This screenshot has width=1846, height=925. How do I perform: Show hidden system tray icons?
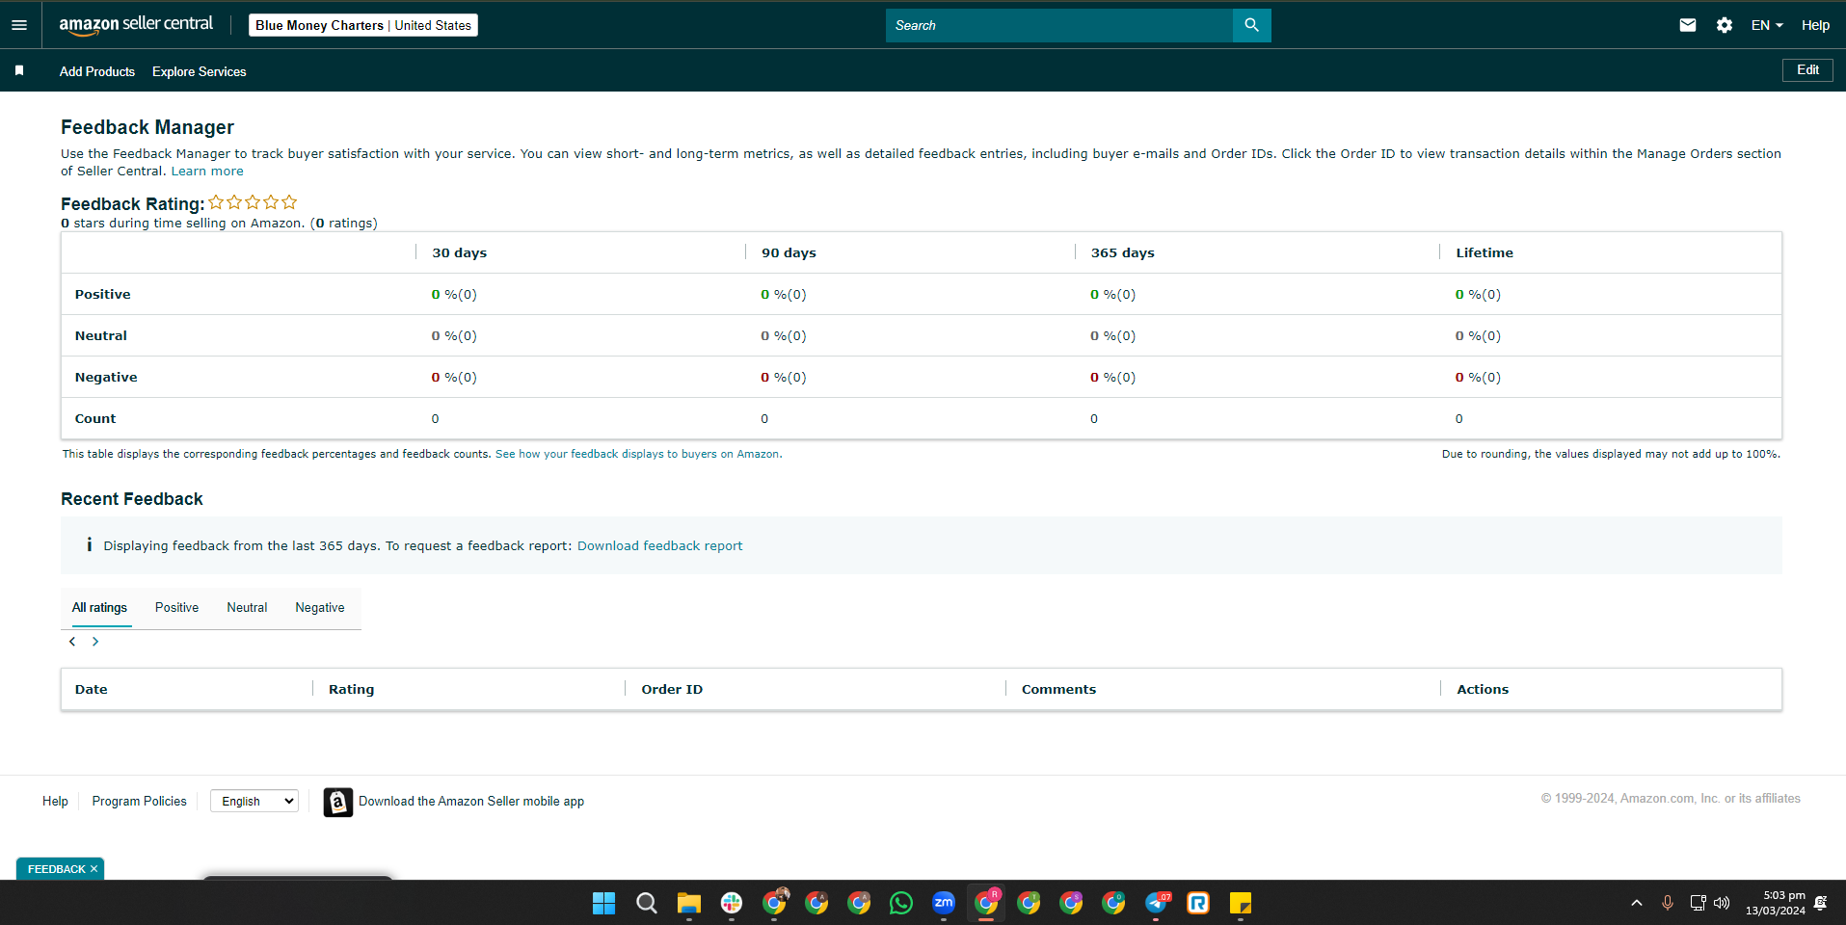click(1637, 903)
